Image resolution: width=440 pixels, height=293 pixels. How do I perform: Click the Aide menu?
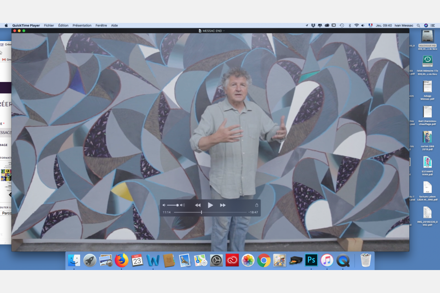click(114, 25)
